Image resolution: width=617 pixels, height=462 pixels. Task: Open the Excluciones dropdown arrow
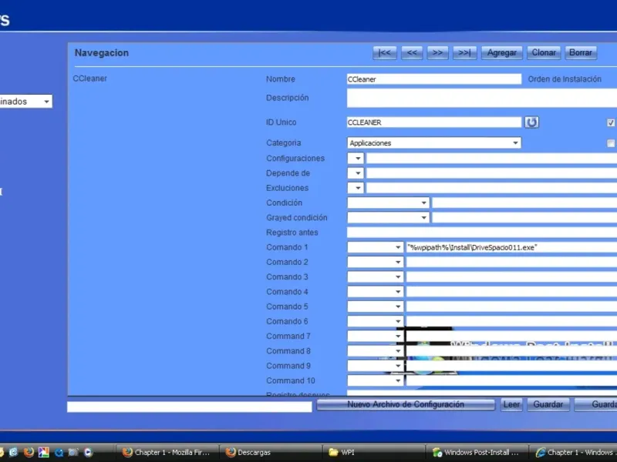(356, 188)
